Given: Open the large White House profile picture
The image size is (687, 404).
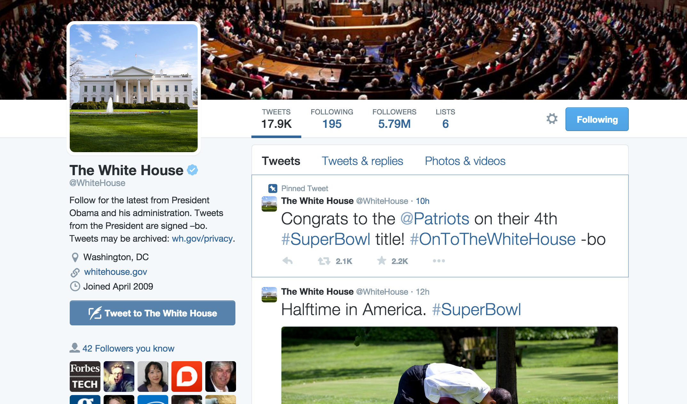Looking at the screenshot, I should click(134, 88).
